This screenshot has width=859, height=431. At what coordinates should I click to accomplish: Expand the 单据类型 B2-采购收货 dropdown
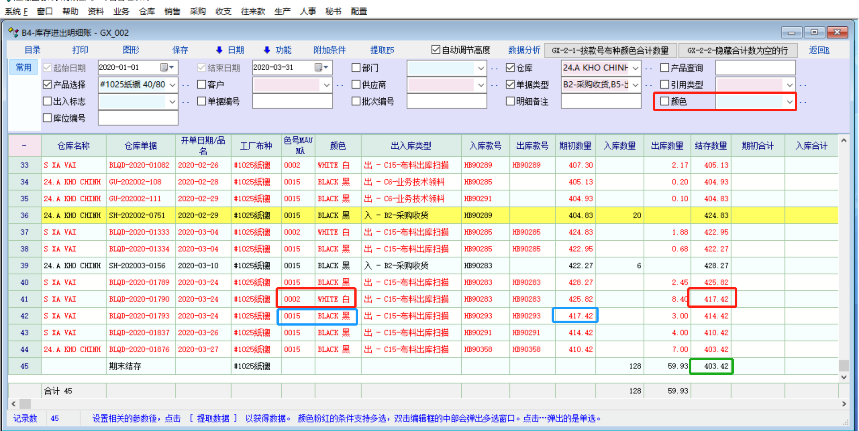[x=635, y=85]
